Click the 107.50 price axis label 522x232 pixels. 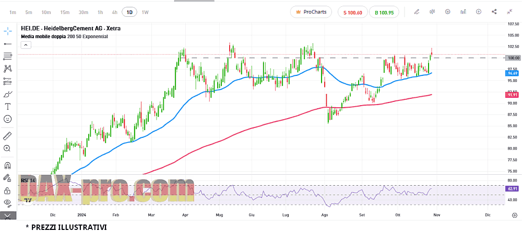click(513, 24)
